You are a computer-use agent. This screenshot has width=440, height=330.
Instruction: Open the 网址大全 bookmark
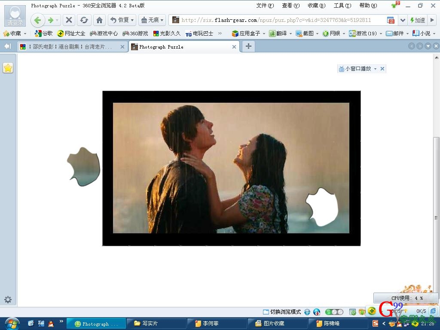(x=71, y=34)
